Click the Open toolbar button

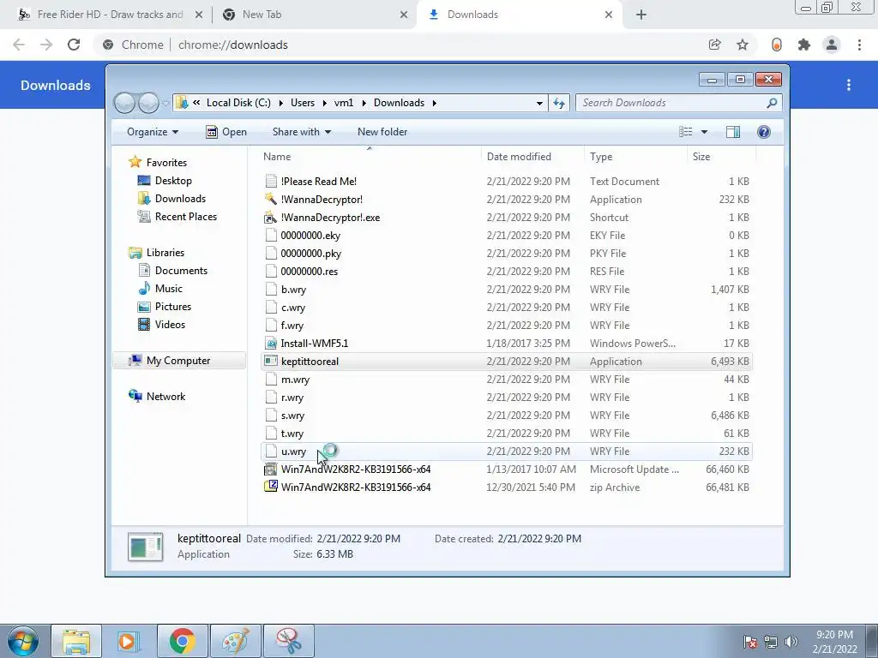click(226, 132)
